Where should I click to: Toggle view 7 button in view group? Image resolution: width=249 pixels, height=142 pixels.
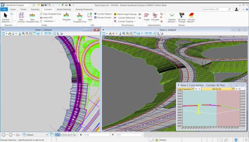[x=72, y=135]
